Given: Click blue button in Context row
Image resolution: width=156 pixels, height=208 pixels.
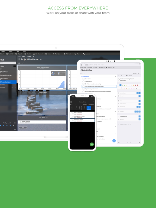Looking at the screenshot, I should point(139,96).
